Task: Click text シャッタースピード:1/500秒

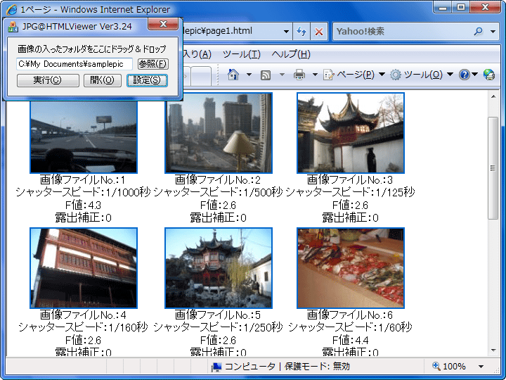Action: (x=218, y=192)
